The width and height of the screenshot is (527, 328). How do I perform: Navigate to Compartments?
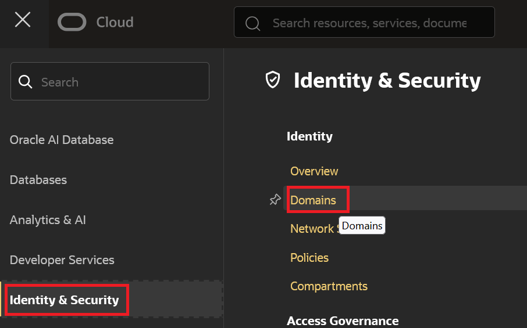coord(329,286)
